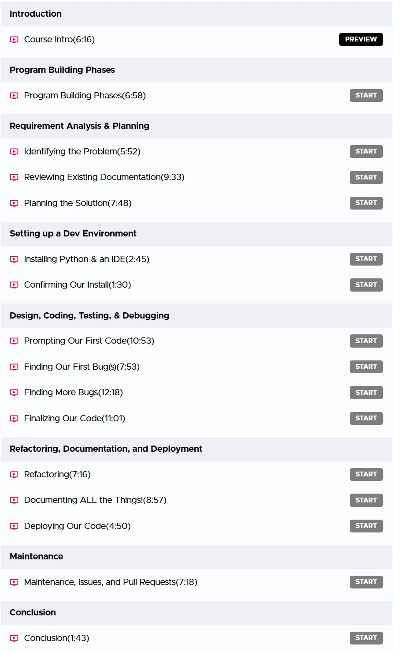The width and height of the screenshot is (393, 652).
Task: Click the video icon beside Finding Our First Bug(s)
Action: tap(14, 367)
